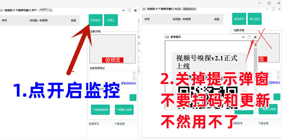This screenshot has height=140, width=282.
Task: Click the 老李提示 popup logo icon
Action: pyautogui.click(x=167, y=37)
